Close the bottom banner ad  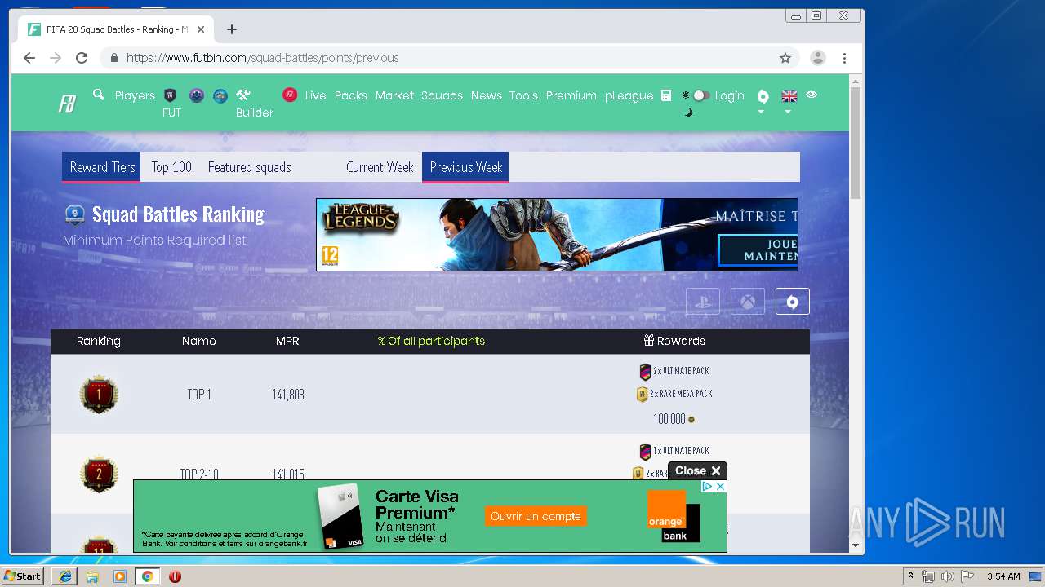697,471
